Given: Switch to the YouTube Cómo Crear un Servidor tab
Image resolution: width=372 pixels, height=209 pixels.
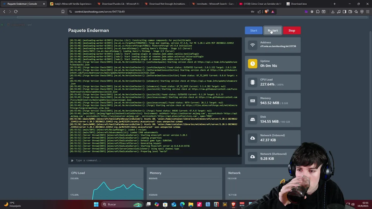Looking at the screenshot, I should [x=260, y=4].
